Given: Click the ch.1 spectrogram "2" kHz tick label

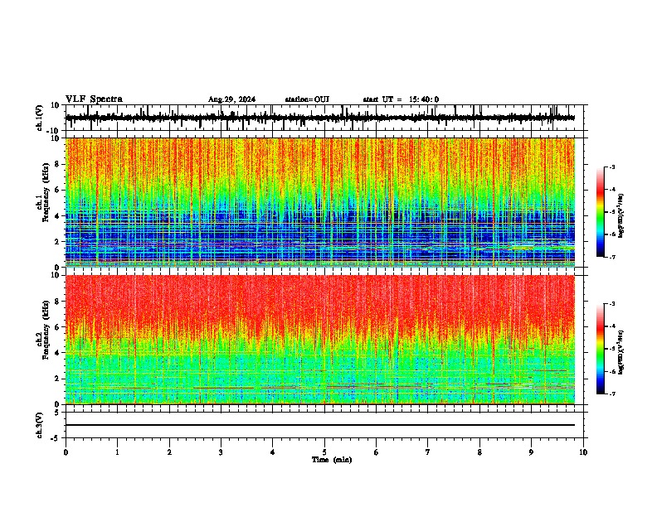Looking at the screenshot, I should pos(58,242).
